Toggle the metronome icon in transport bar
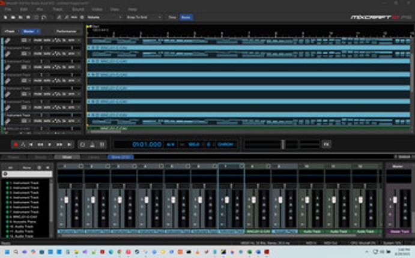 click(92, 145)
